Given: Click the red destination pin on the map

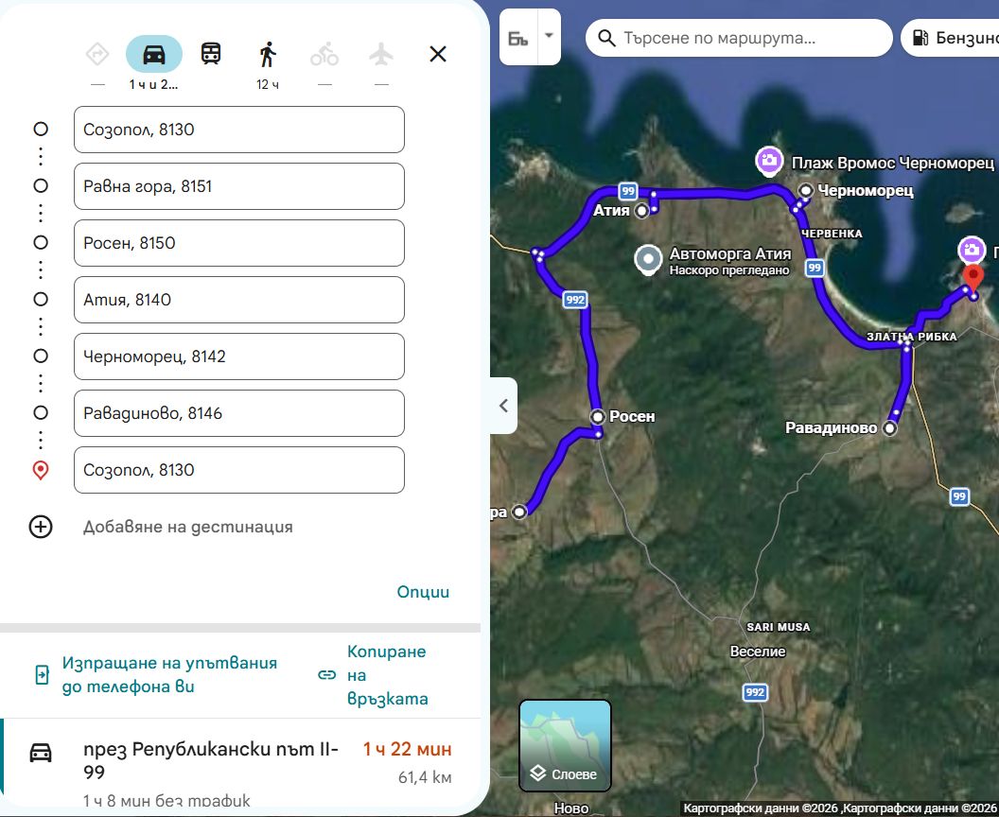Looking at the screenshot, I should 973,279.
